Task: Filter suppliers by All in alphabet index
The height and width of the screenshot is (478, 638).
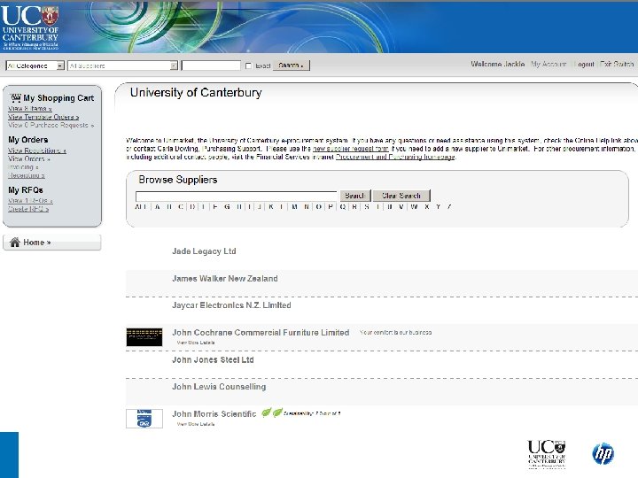Action: point(140,206)
